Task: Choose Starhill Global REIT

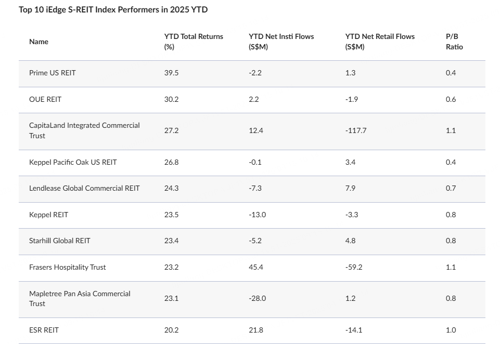Action: click(59, 241)
